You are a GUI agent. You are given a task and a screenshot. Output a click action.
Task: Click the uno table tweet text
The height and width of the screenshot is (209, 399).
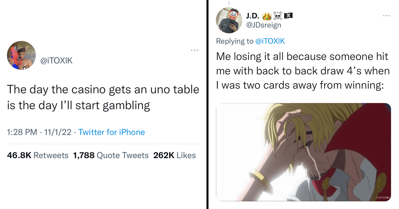click(103, 97)
